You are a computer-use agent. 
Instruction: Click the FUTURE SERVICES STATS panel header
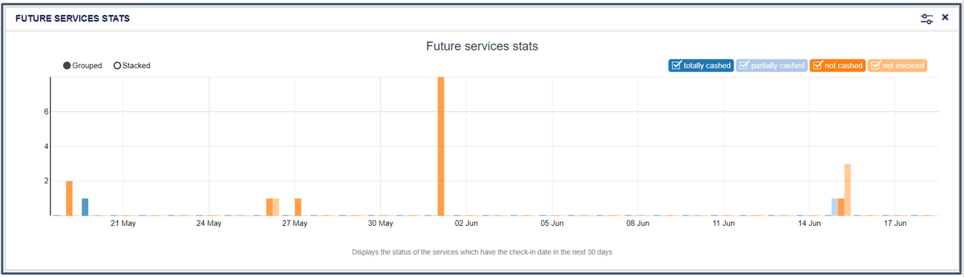[73, 18]
